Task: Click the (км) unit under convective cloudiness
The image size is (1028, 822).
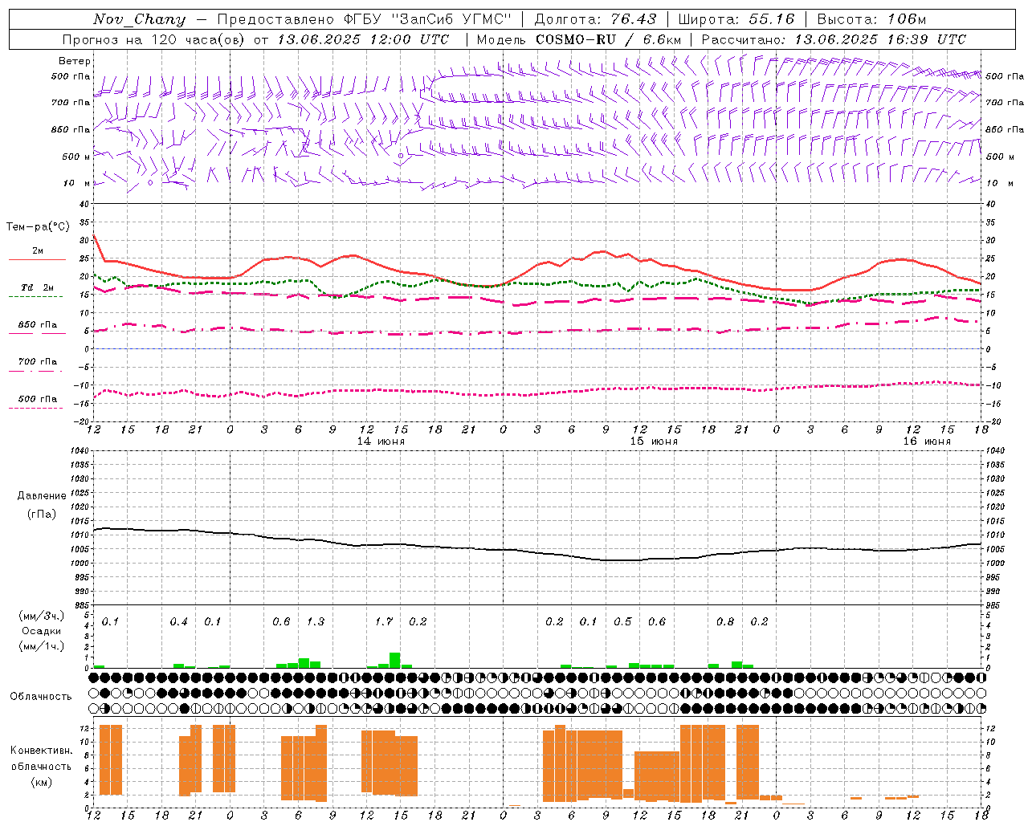Action: click(x=42, y=782)
